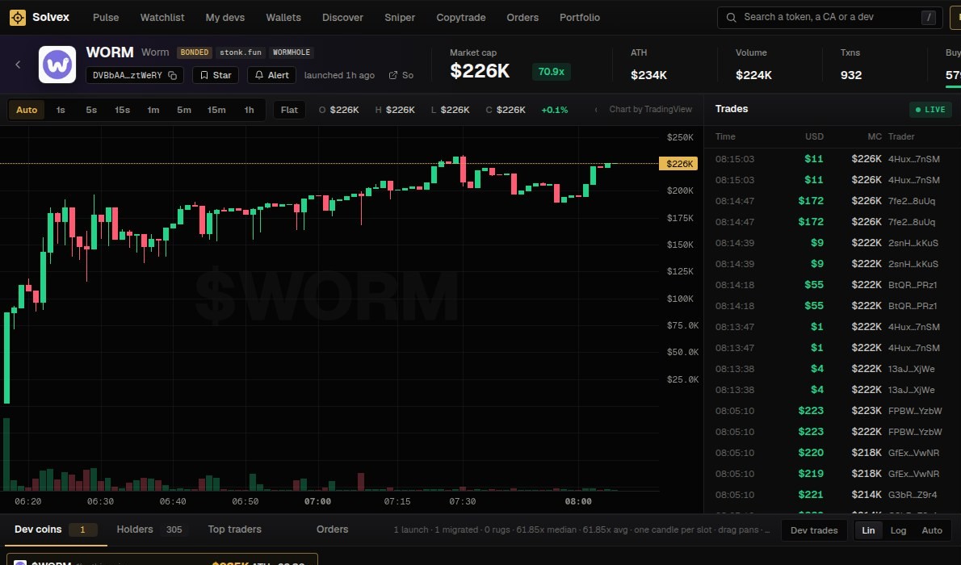Click the Txns 932 stat
961x565 pixels.
coord(850,65)
